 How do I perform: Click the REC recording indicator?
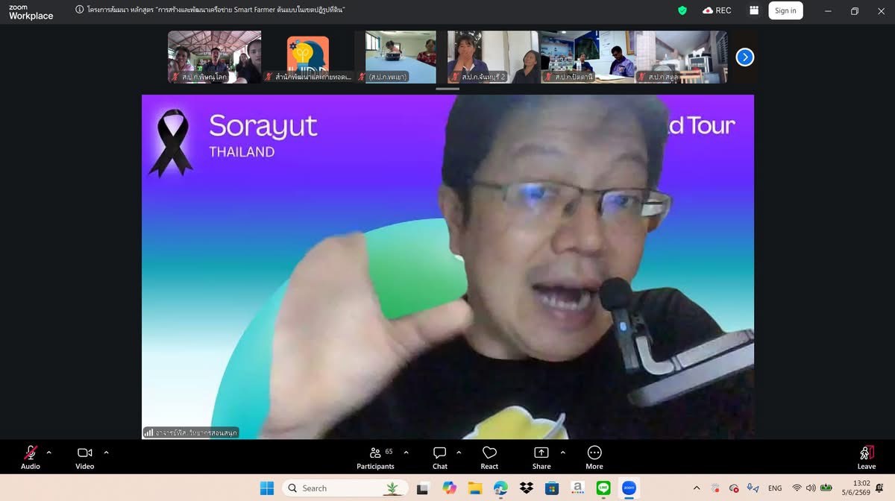(717, 10)
